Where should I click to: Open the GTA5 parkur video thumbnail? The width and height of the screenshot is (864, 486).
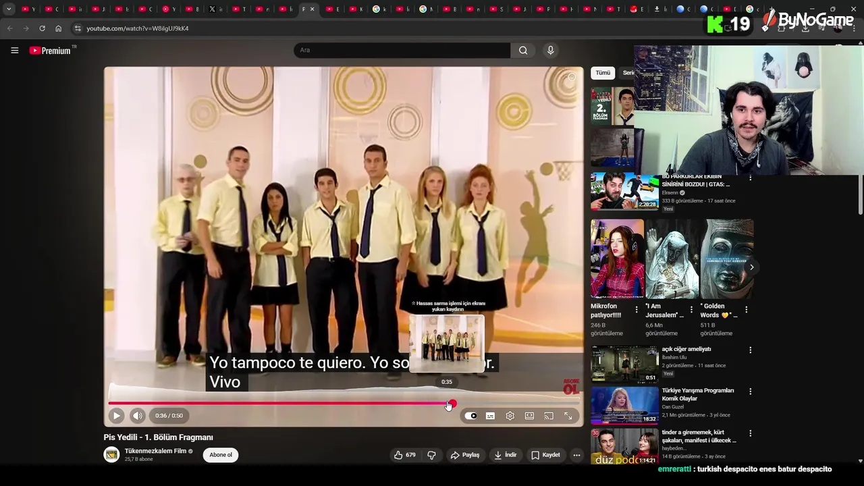[624, 192]
